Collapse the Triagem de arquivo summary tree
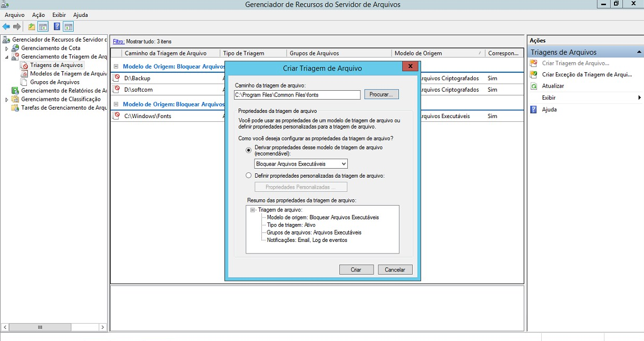 (x=253, y=210)
